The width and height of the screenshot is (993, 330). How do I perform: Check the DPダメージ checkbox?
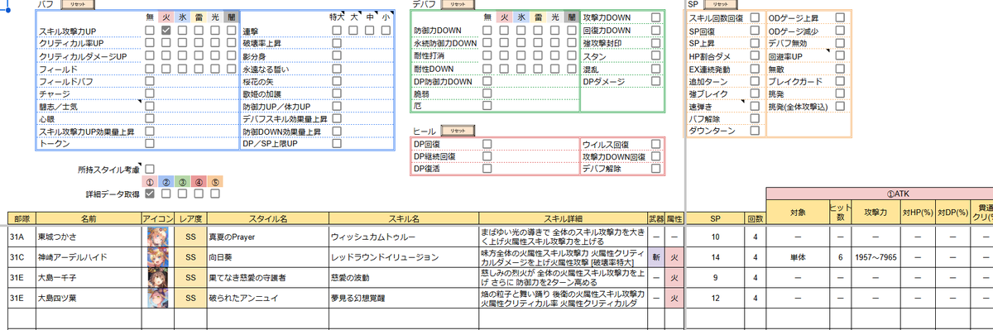click(655, 81)
